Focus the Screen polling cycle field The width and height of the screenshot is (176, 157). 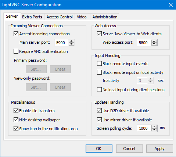pos(144,128)
